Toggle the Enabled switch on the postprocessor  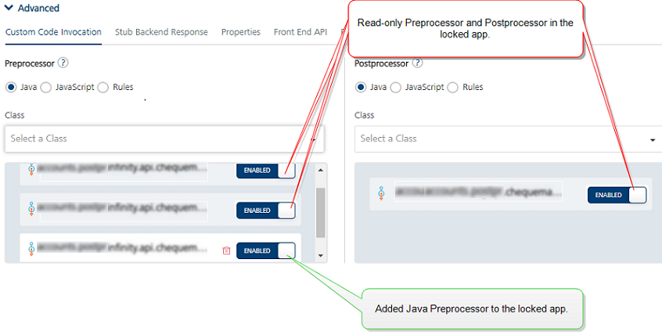[617, 195]
